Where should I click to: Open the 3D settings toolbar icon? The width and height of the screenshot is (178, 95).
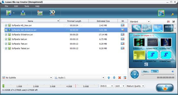52,13
